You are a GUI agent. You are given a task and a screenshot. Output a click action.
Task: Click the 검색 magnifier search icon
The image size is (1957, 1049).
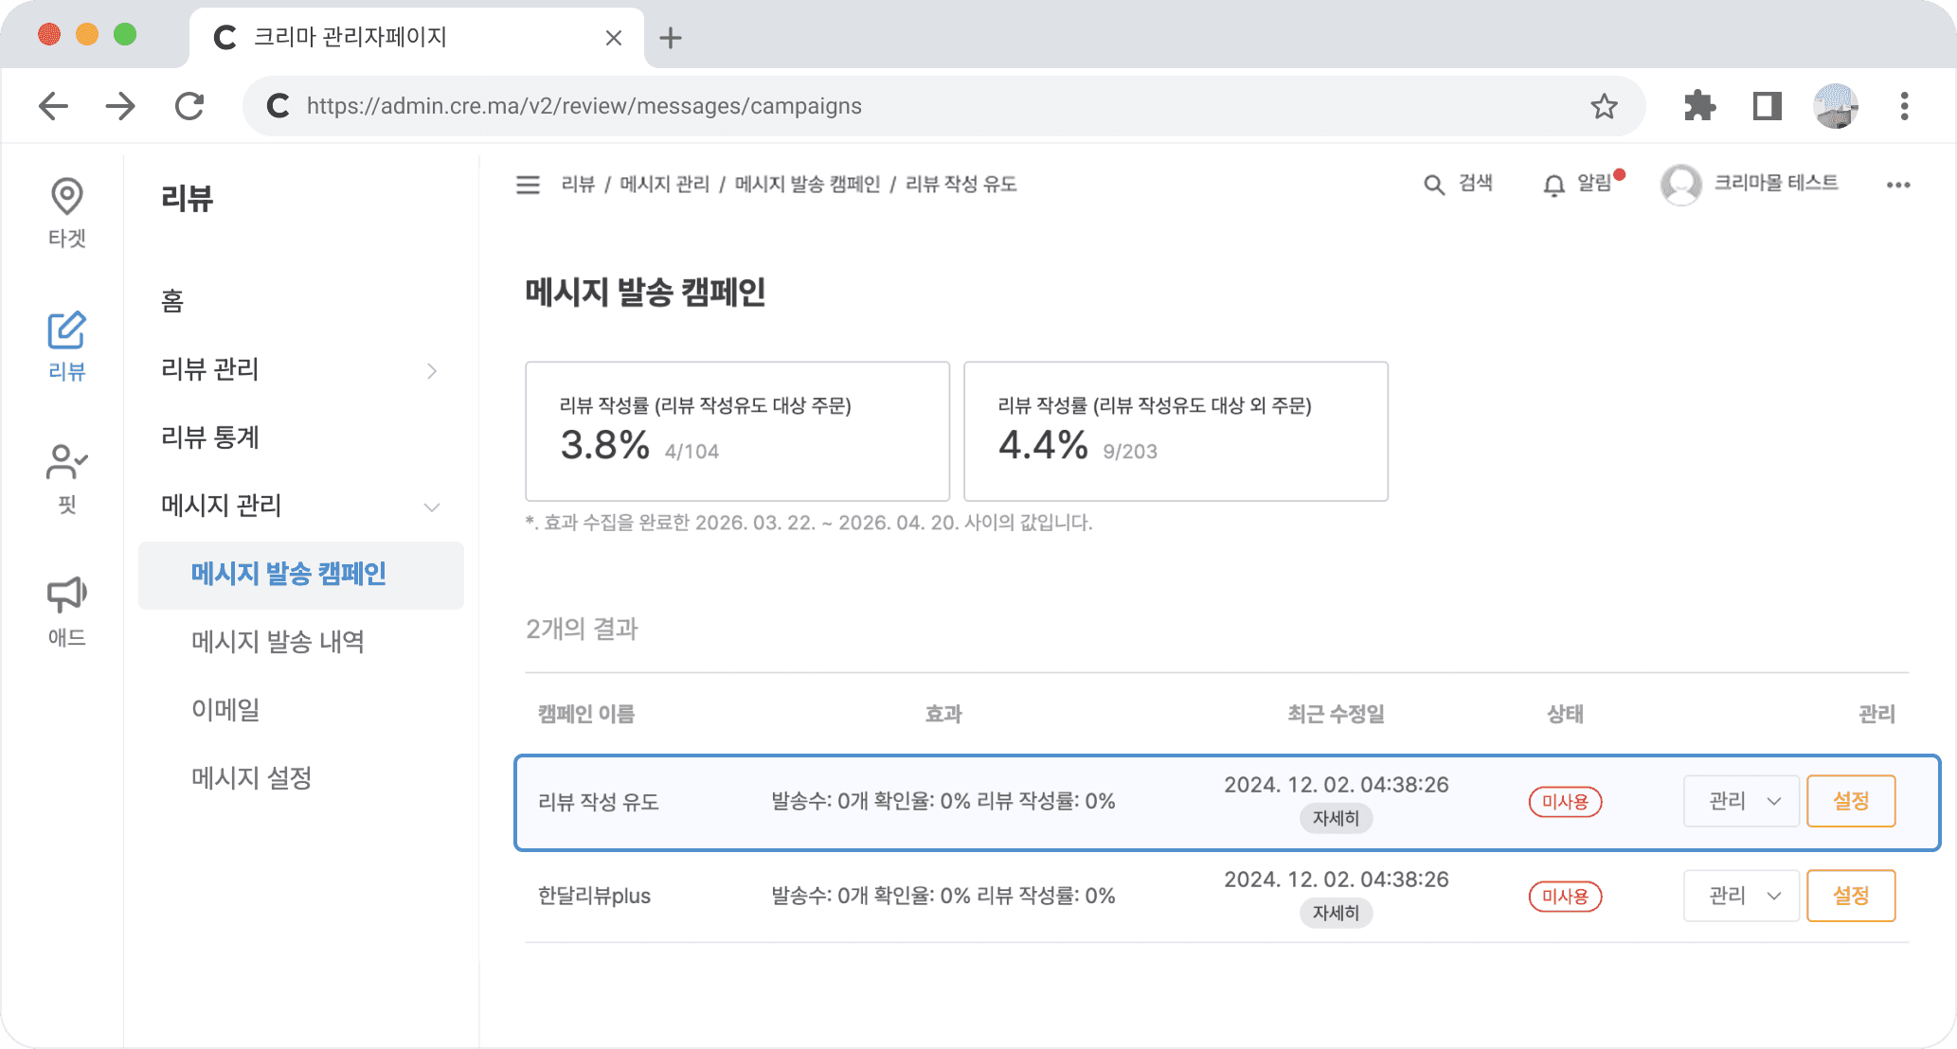coord(1434,185)
